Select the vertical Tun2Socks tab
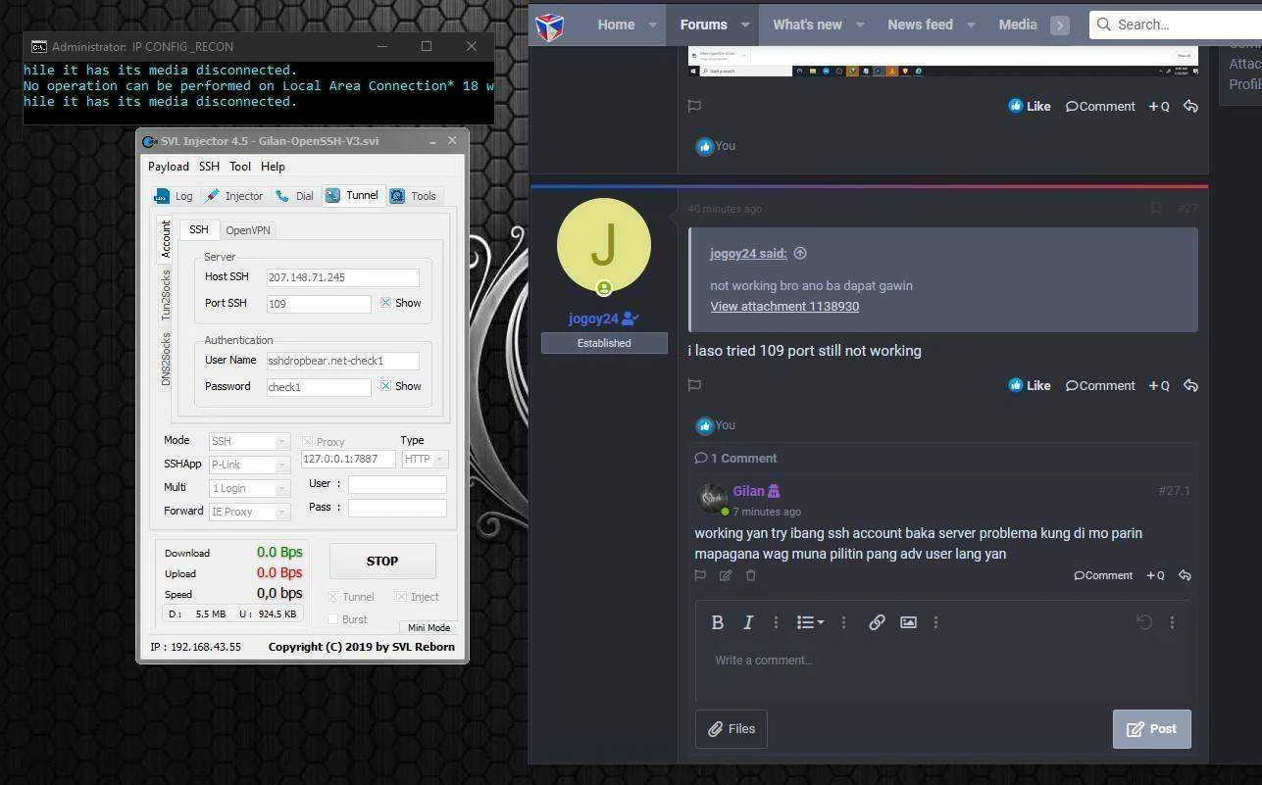The width and height of the screenshot is (1262, 785). 166,295
